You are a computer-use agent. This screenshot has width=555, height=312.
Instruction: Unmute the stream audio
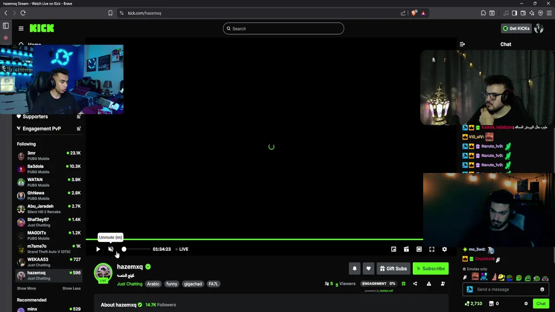pos(111,249)
